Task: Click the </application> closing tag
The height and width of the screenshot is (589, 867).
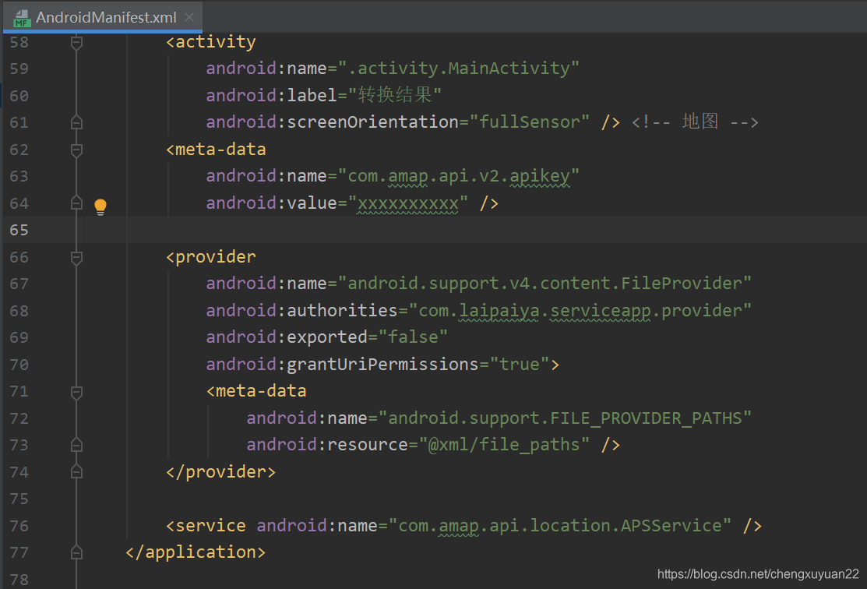Action: [x=196, y=552]
